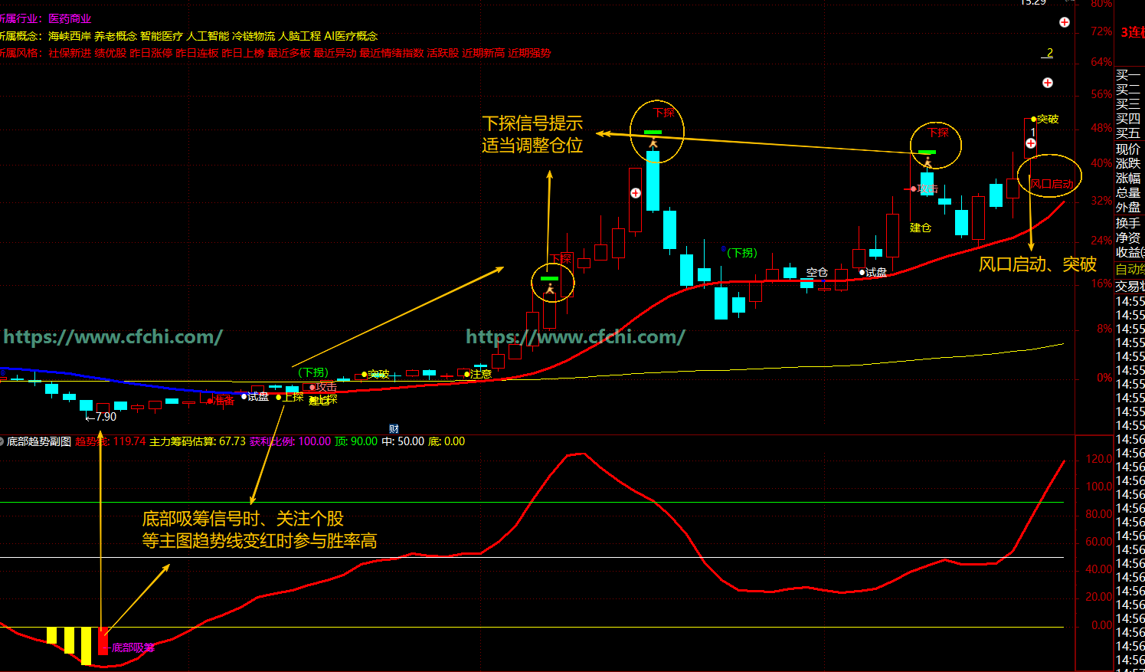Open the 冷链物流 concept tag
Screen dimensions: 1145x672
click(254, 36)
